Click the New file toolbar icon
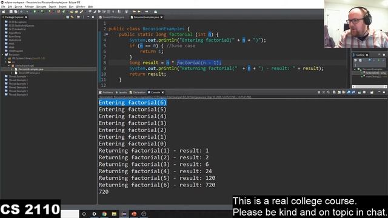388x218 pixels. tap(4, 12)
